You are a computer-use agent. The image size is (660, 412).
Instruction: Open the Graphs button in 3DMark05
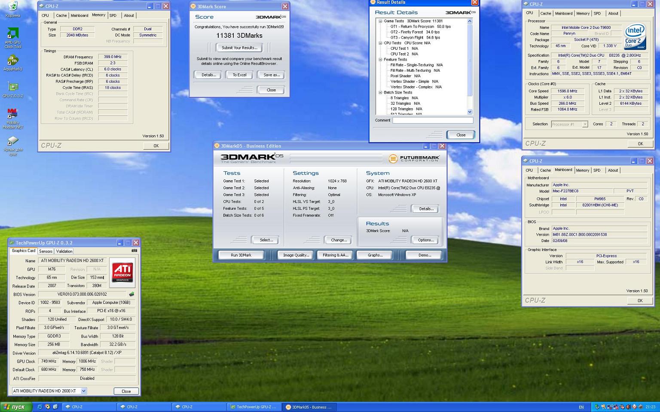375,255
